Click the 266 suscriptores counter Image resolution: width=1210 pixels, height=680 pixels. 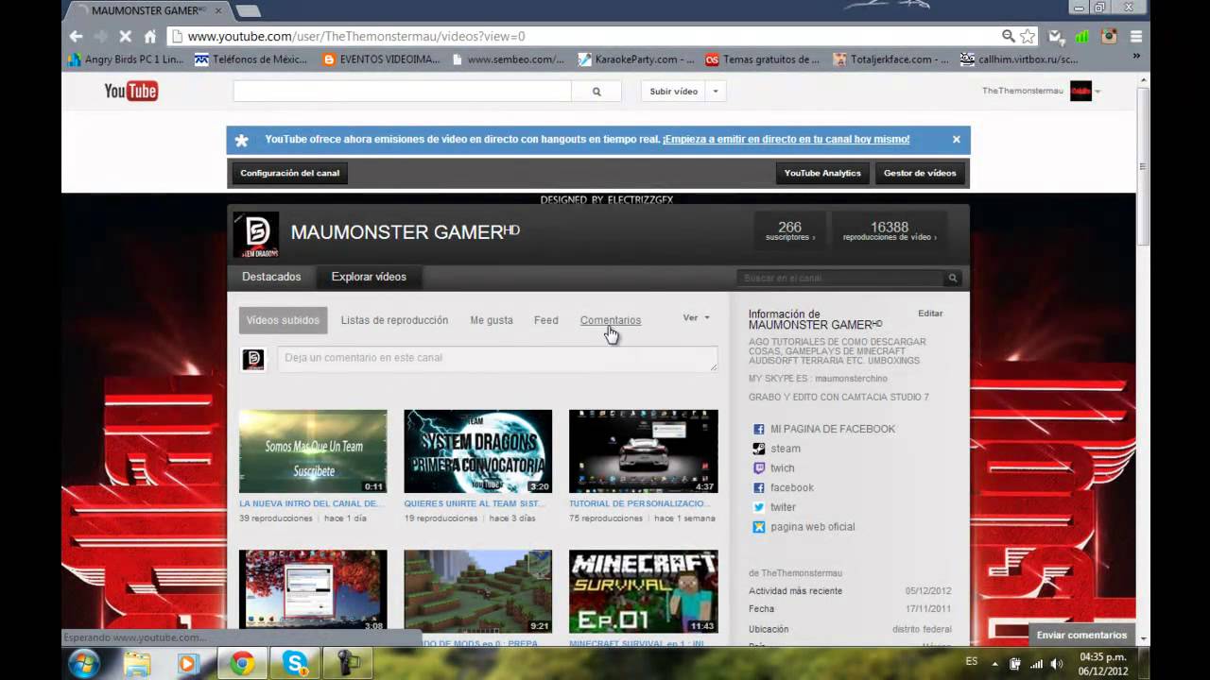[x=789, y=230]
